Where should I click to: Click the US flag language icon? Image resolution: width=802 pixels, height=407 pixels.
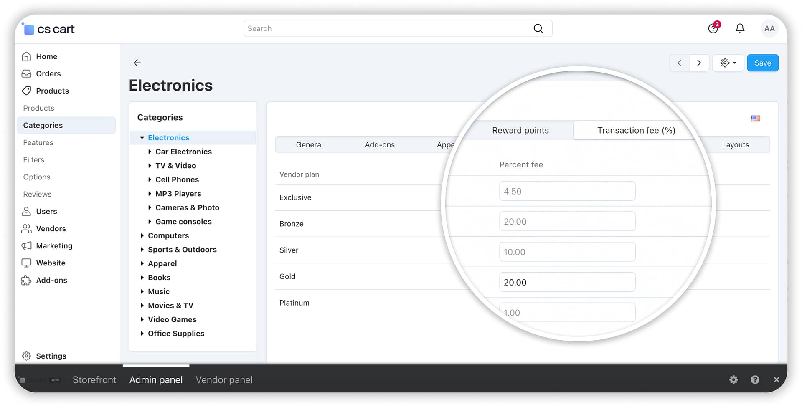click(x=755, y=119)
